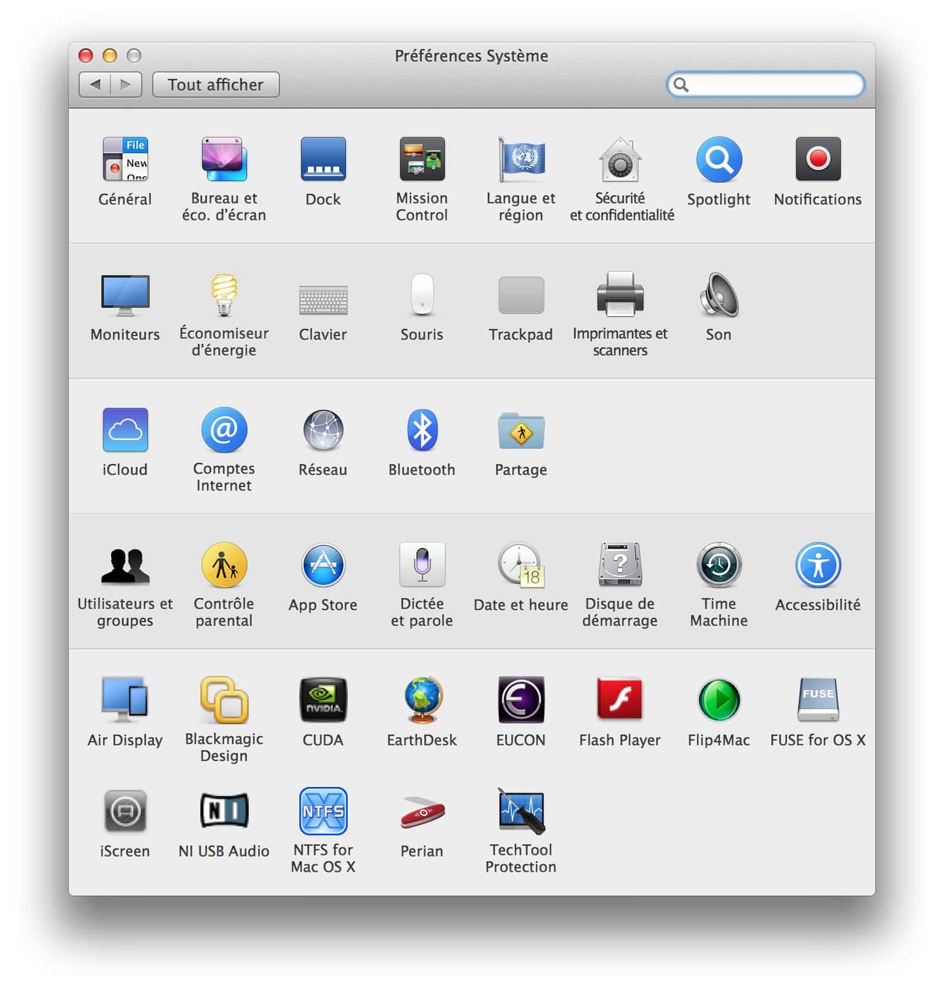This screenshot has height=991, width=944.
Task: Open Dictée et parole pane
Action: tap(422, 566)
